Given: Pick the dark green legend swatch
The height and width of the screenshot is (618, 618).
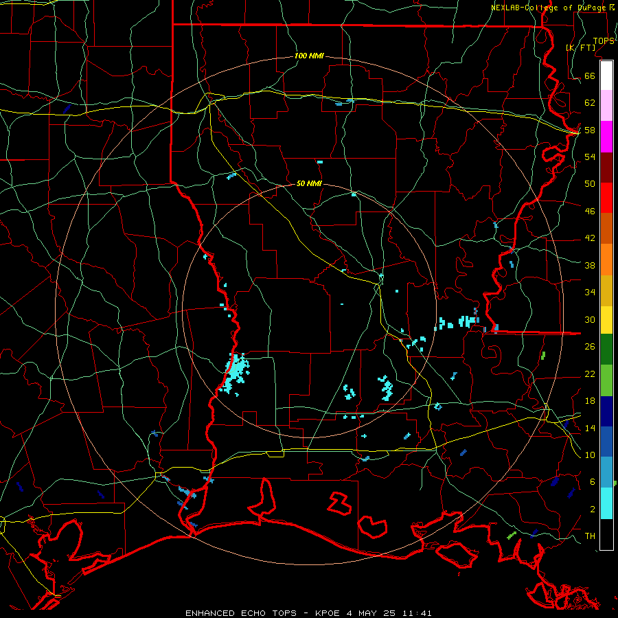Looking at the screenshot, I should (x=606, y=350).
